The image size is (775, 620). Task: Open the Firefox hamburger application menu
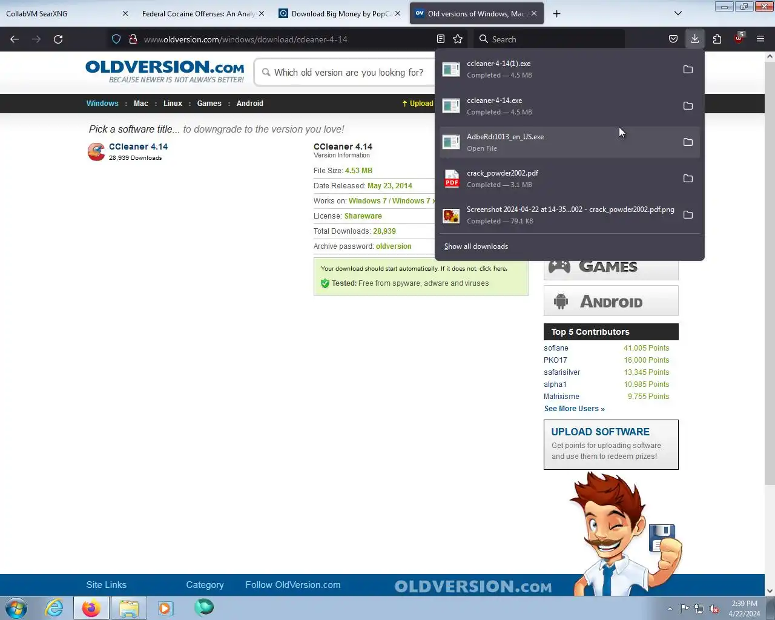760,39
